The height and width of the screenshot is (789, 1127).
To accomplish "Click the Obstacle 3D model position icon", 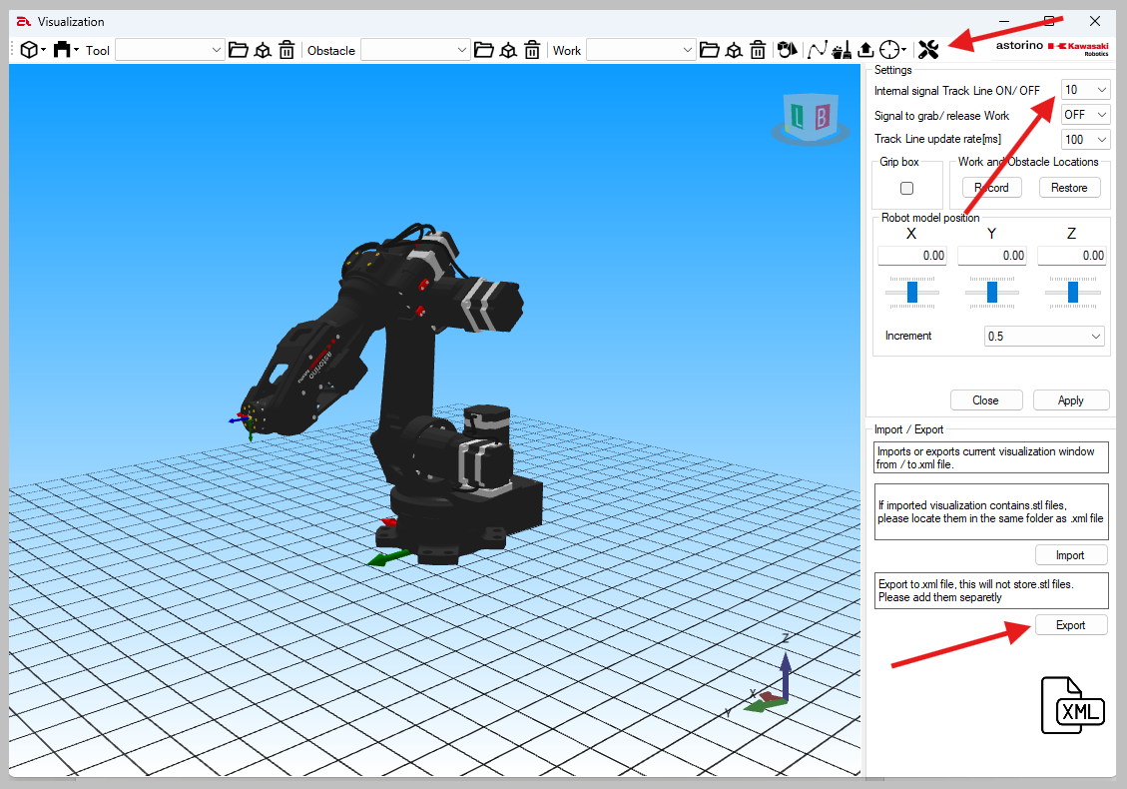I will point(508,50).
